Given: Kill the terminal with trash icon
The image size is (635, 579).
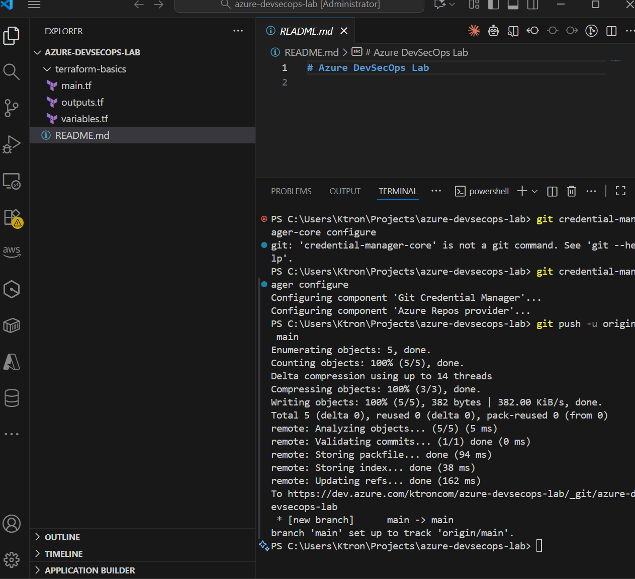Looking at the screenshot, I should click(x=571, y=191).
